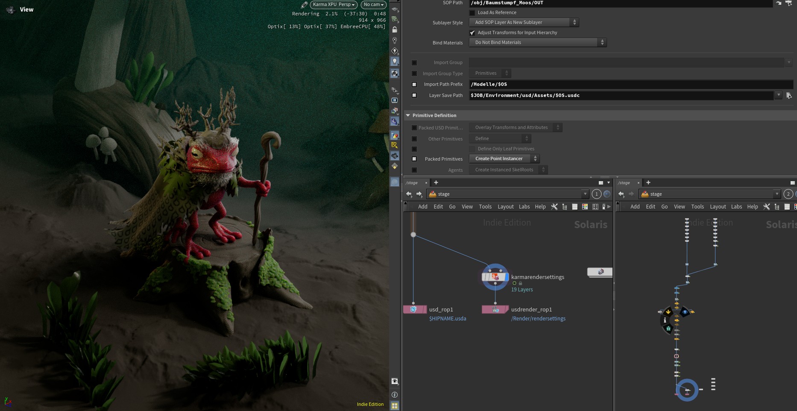
Task: Select the usd_rop1 node
Action: pos(415,309)
